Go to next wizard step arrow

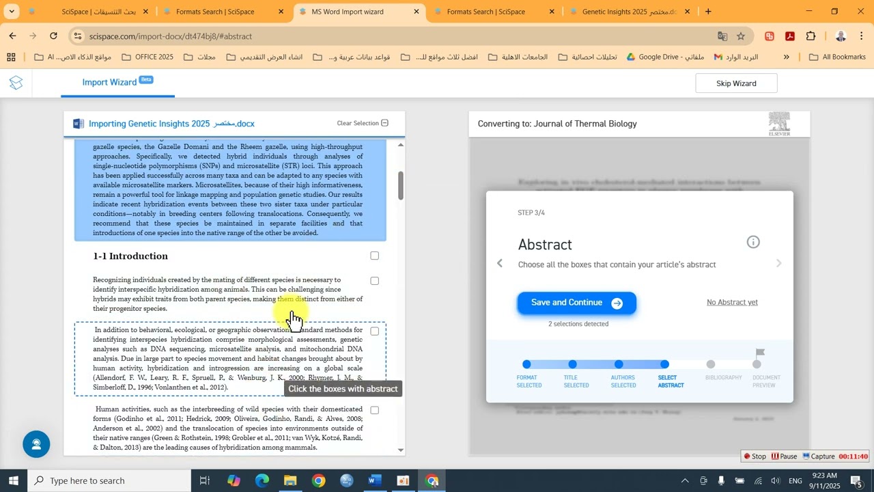[778, 263]
